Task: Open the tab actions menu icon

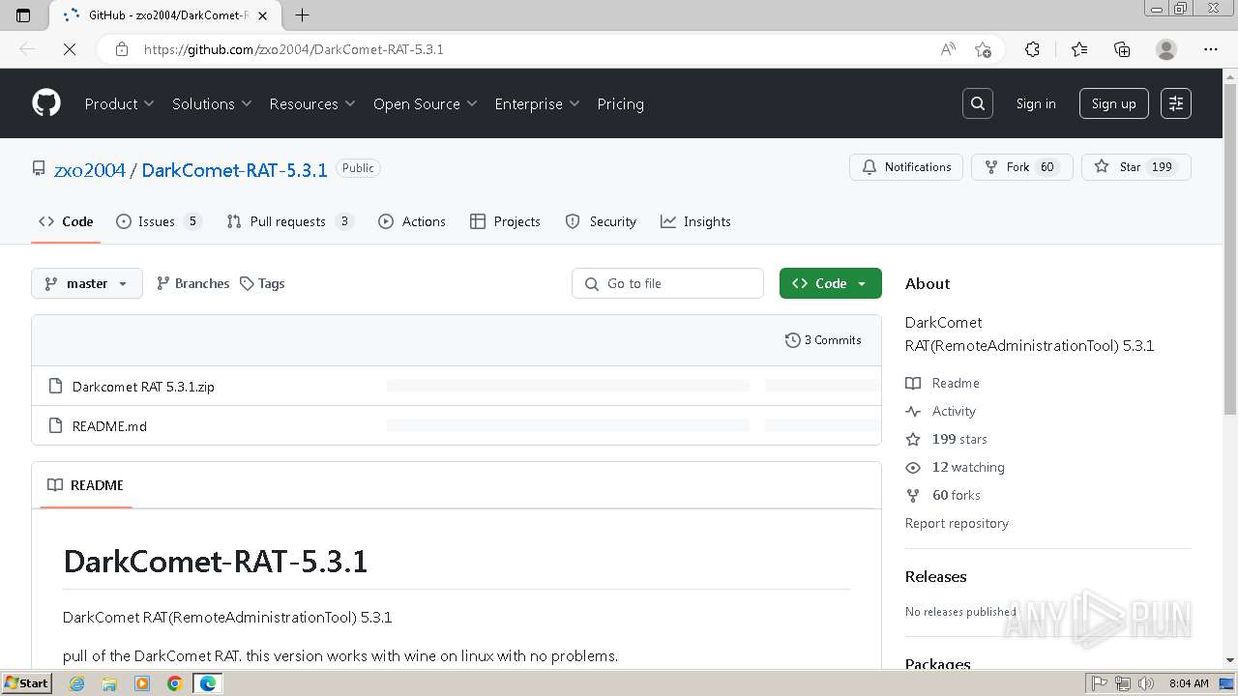Action: (24, 14)
